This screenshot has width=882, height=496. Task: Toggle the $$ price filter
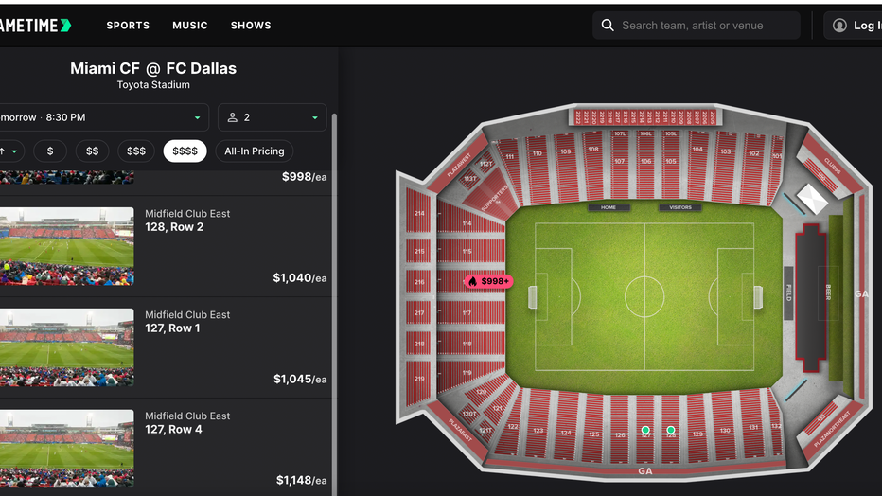coord(92,151)
